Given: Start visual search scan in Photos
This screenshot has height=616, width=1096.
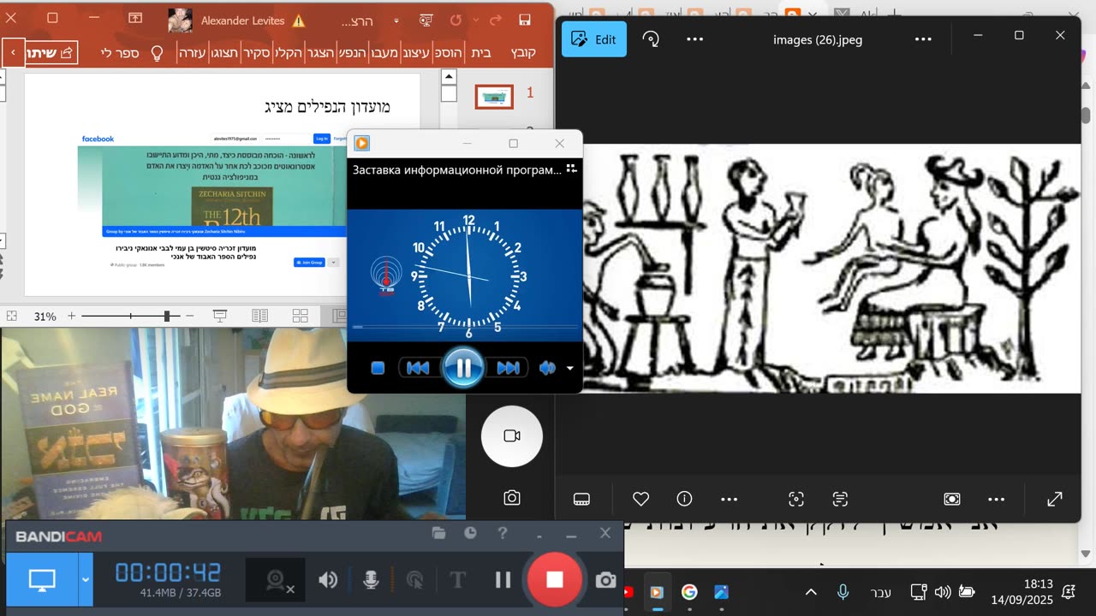Looking at the screenshot, I should pyautogui.click(x=796, y=499).
